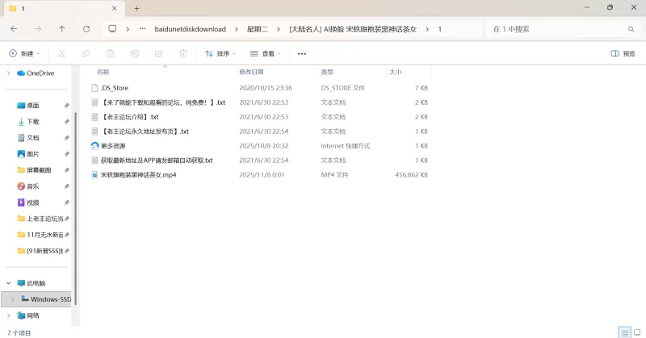Viewport: 646px width, 338px height.
Task: Click the 新建 new item button
Action: [24, 53]
